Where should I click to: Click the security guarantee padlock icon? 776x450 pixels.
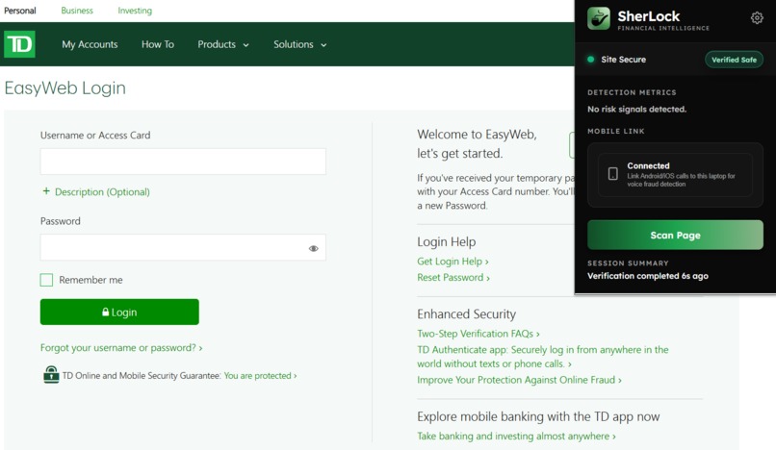[51, 375]
